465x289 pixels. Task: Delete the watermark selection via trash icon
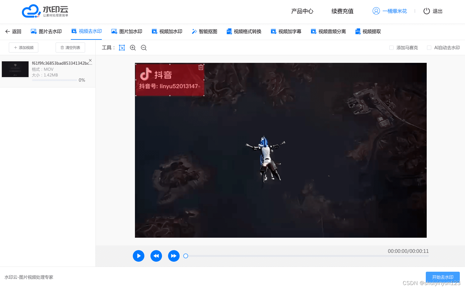201,67
